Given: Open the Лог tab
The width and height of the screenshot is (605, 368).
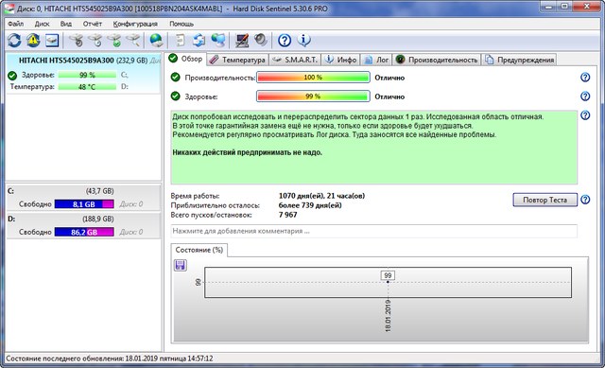Looking at the screenshot, I should [376, 60].
